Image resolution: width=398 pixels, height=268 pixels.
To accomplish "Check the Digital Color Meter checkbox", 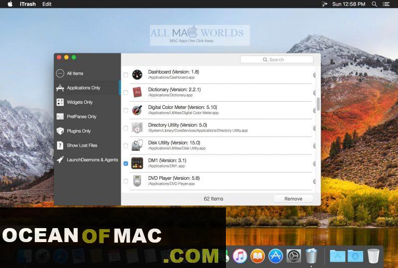I will [x=125, y=110].
